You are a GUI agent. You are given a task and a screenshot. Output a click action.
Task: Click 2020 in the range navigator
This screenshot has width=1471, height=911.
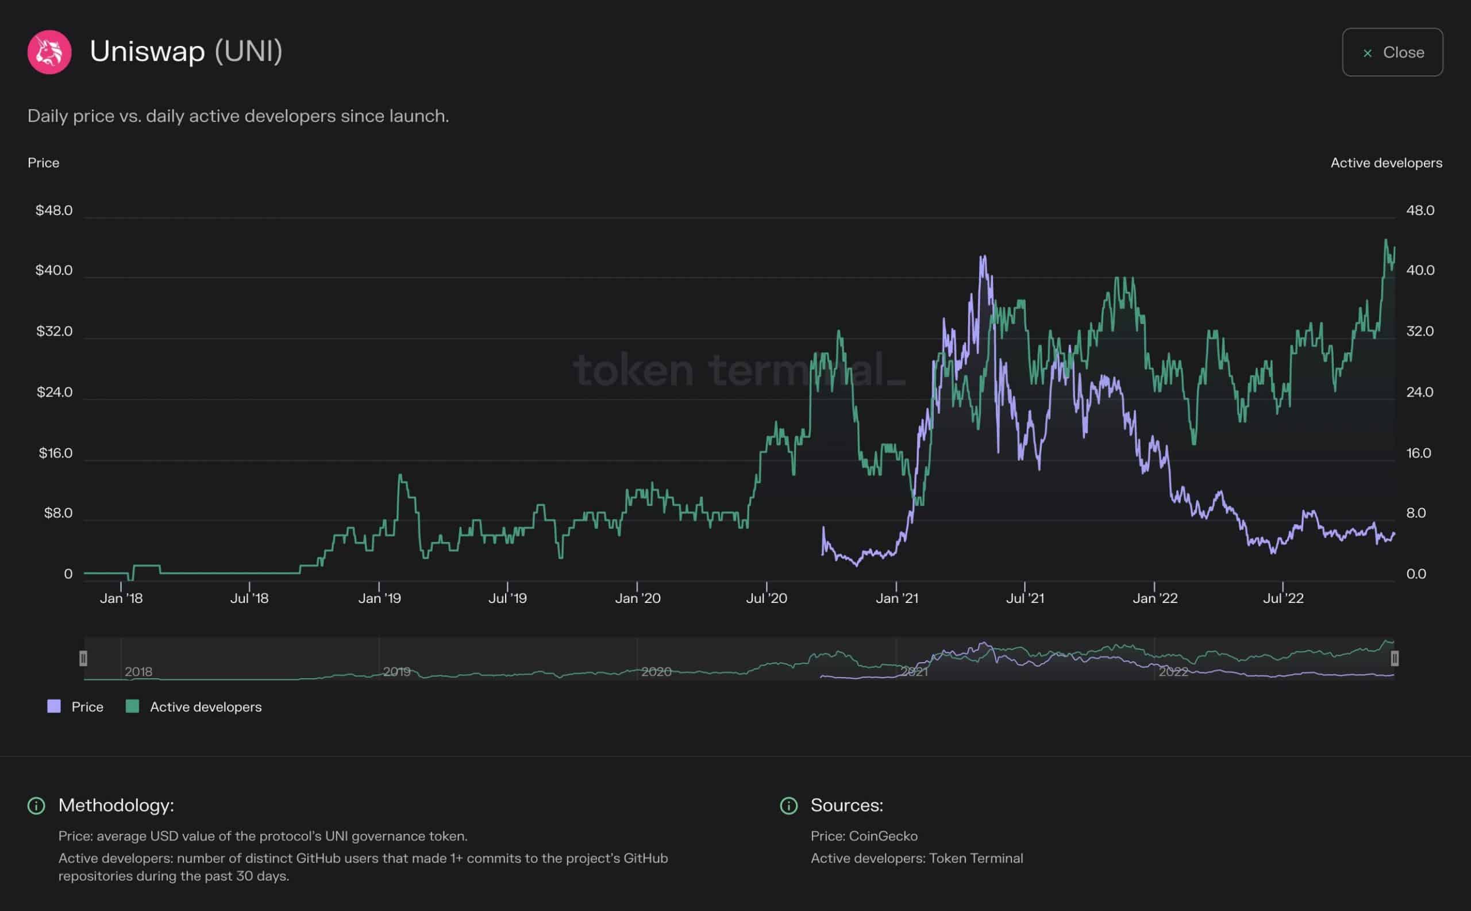656,671
